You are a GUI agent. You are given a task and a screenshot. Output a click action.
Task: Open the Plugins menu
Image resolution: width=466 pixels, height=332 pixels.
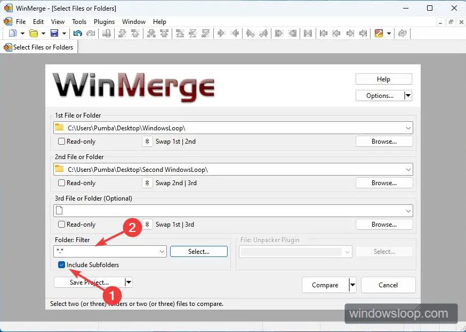pyautogui.click(x=104, y=22)
